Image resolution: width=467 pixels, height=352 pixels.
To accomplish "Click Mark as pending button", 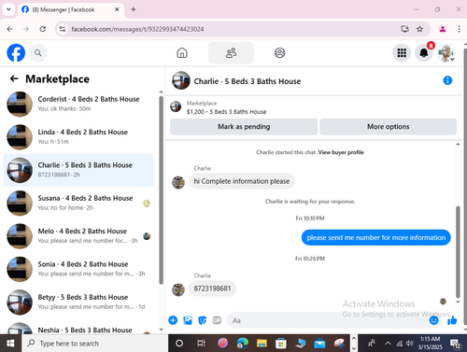I will point(244,127).
